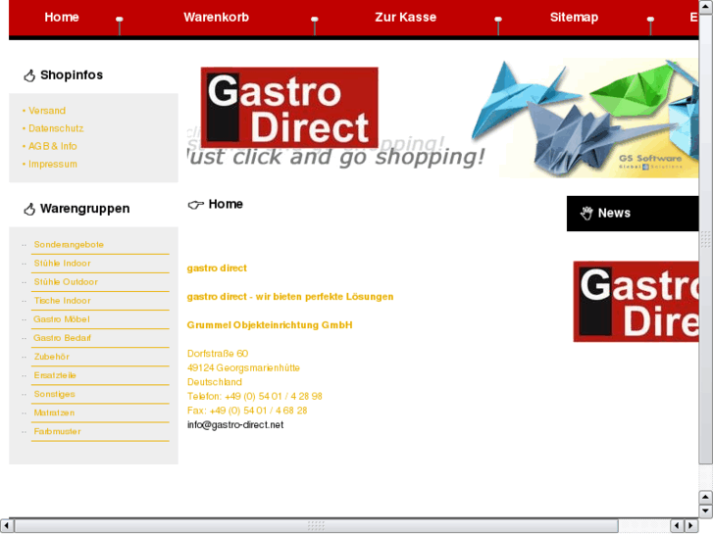Viewport: 713px width, 534px height.
Task: Click the horizontal scrollbar left arrow at far left
Action: coord(6,525)
